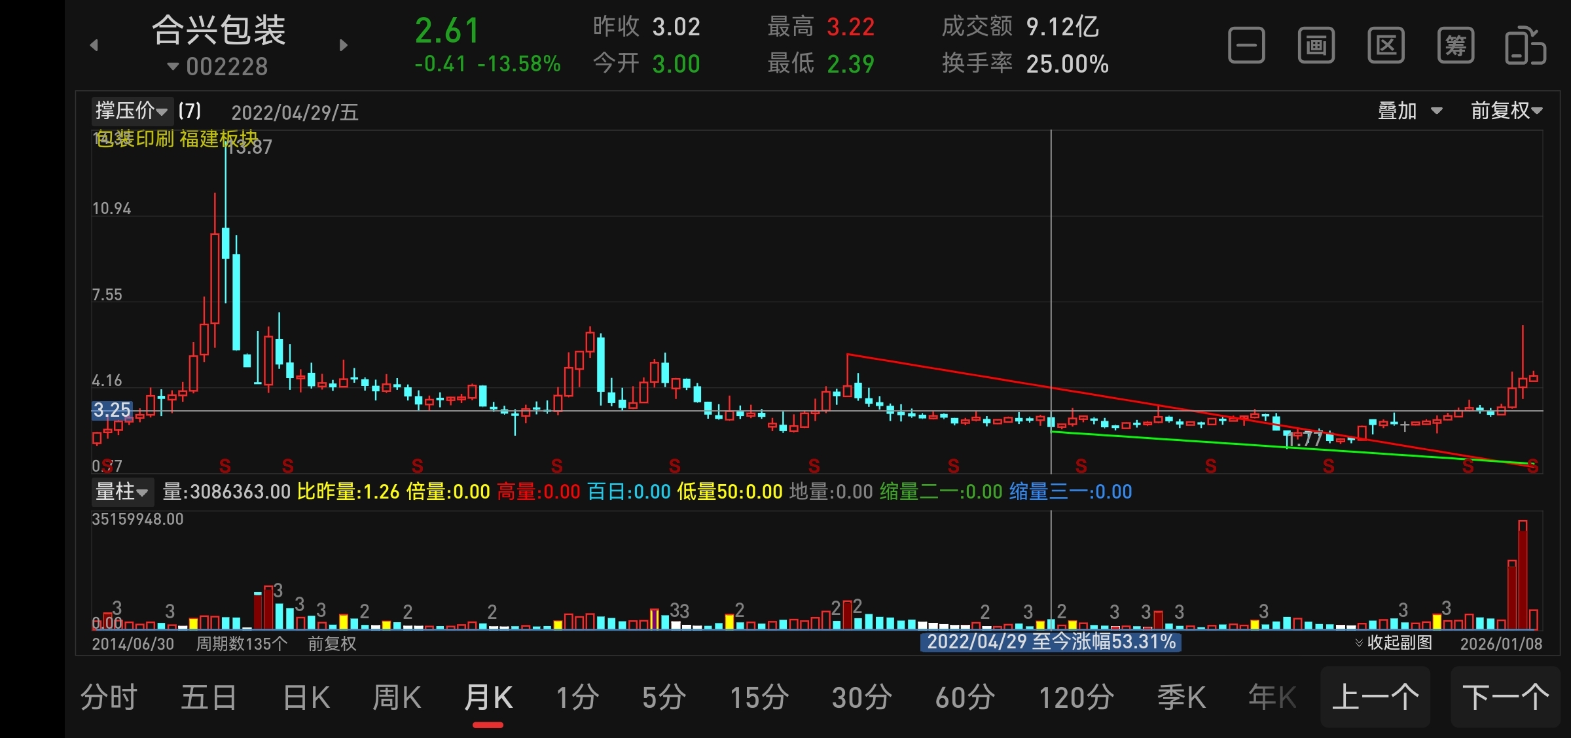
Task: Select the 60分 period tab
Action: (965, 697)
